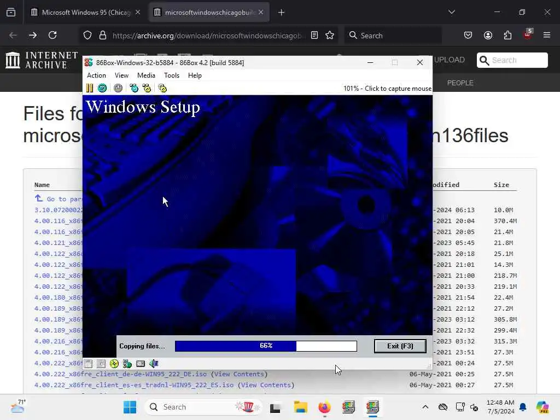Click the 315.3M size value
560x420 pixels.
pos(505,341)
